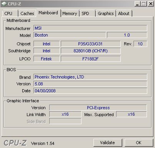Screen dimensions: 155x148
Task: Click the F71882F LPCIO model field
Action: point(90,59)
